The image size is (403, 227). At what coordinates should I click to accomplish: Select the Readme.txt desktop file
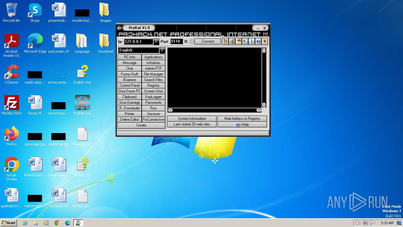82,136
